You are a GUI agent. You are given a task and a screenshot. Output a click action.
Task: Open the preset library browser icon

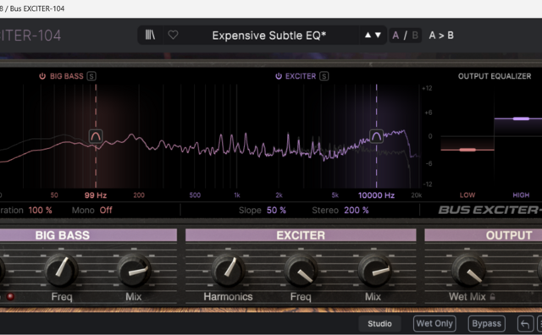(x=150, y=35)
